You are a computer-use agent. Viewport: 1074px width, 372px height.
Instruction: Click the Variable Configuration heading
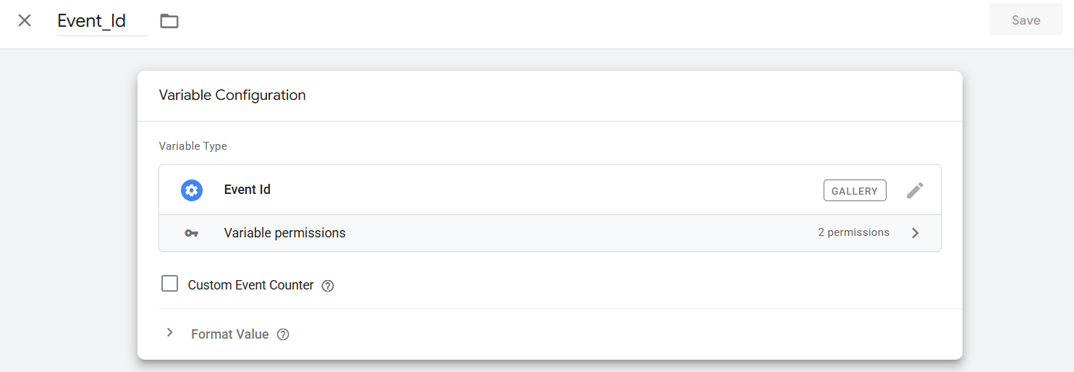coord(232,96)
